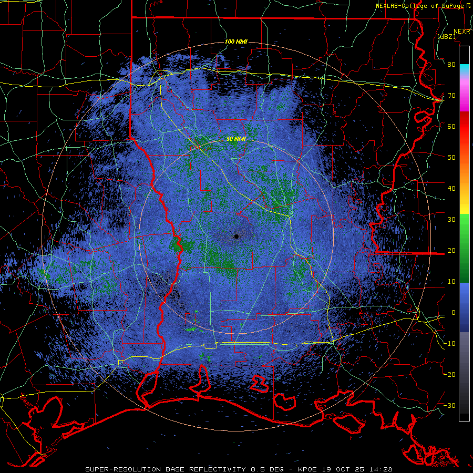Click the -30 value on the dBZ scale
Viewport: 473px width, 473px height.
(449, 406)
